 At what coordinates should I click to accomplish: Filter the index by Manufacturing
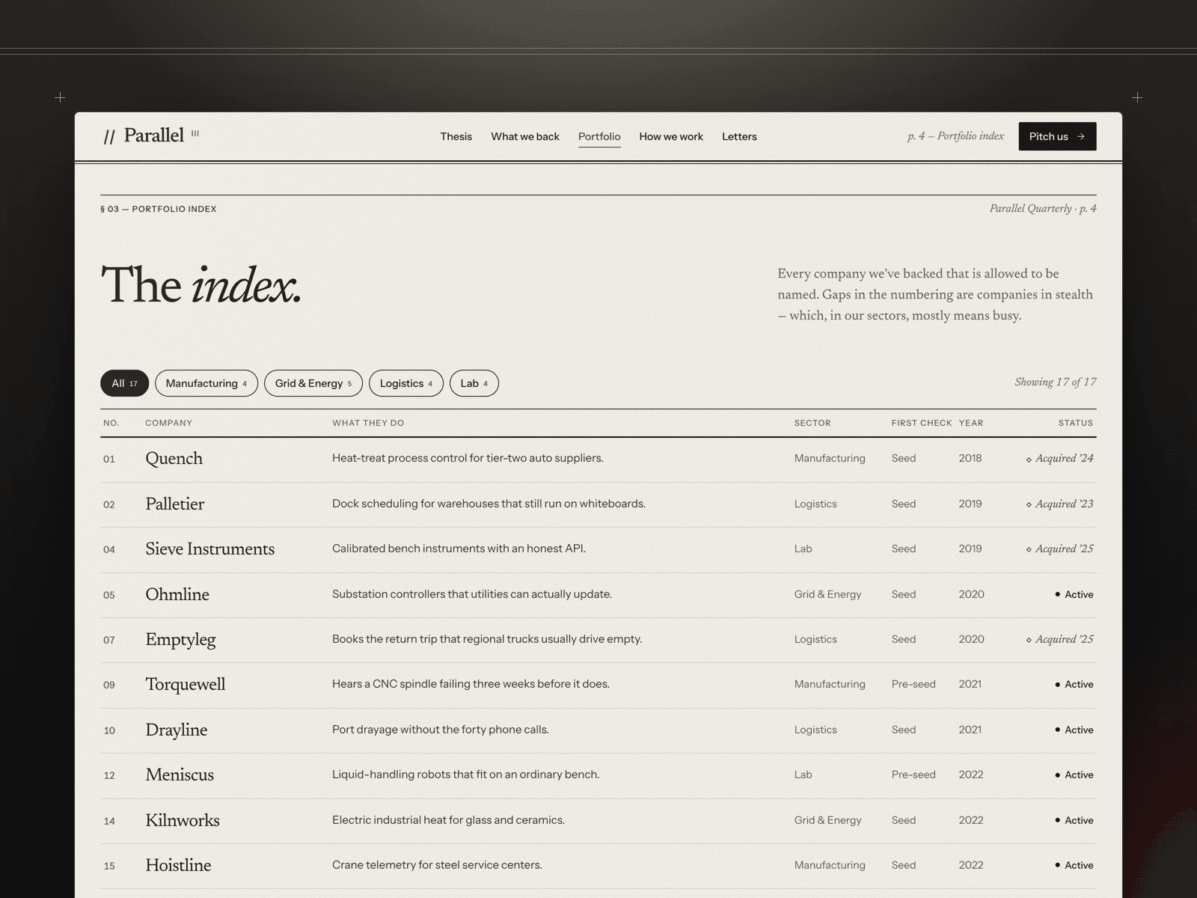(x=206, y=383)
